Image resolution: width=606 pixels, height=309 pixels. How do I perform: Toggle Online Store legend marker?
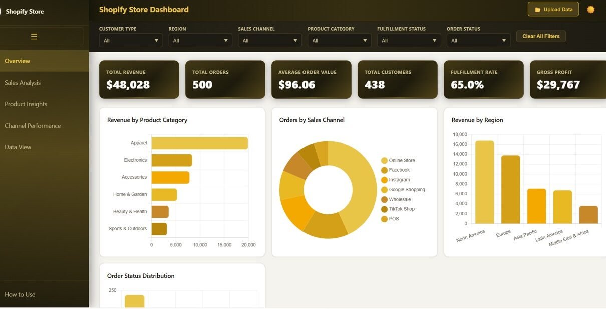coord(384,161)
